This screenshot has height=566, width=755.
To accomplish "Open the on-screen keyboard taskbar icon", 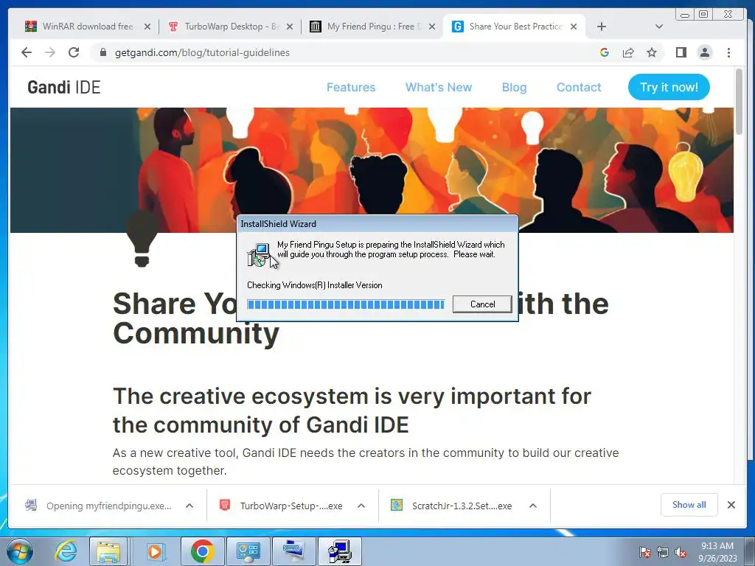I will point(293,551).
